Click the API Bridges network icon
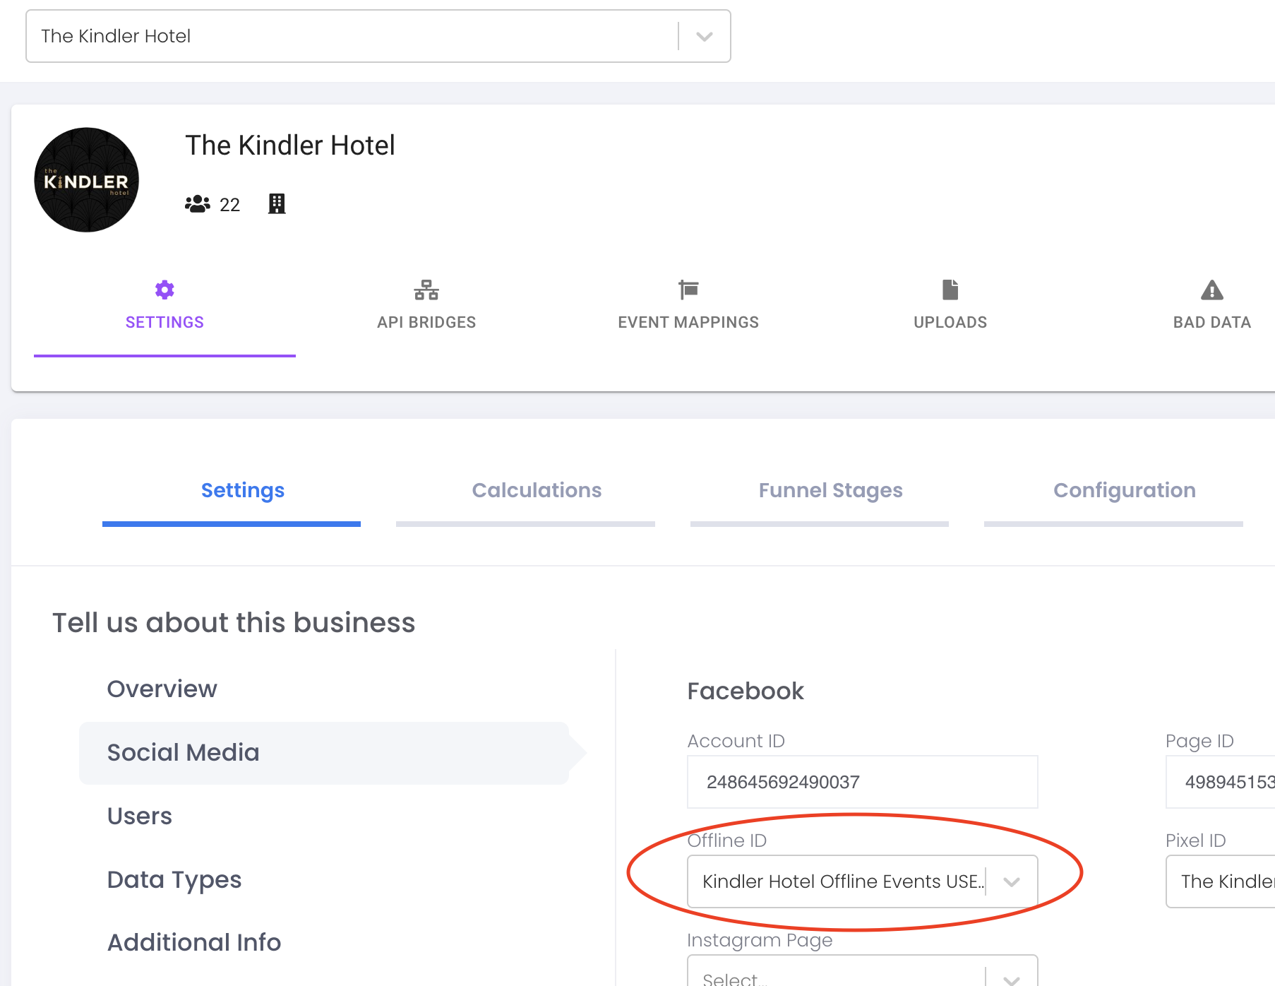Image resolution: width=1275 pixels, height=986 pixels. coord(426,290)
